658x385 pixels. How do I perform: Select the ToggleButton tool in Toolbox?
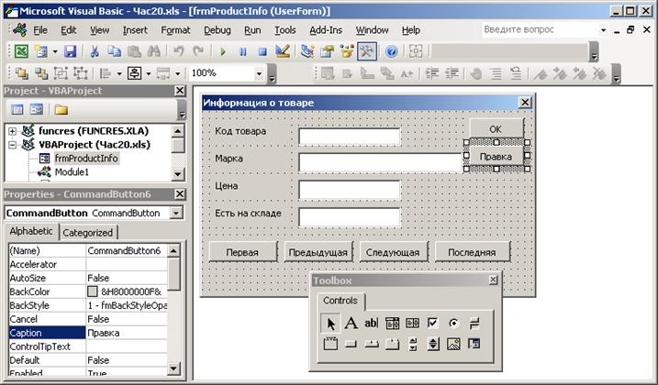pyautogui.click(x=474, y=323)
